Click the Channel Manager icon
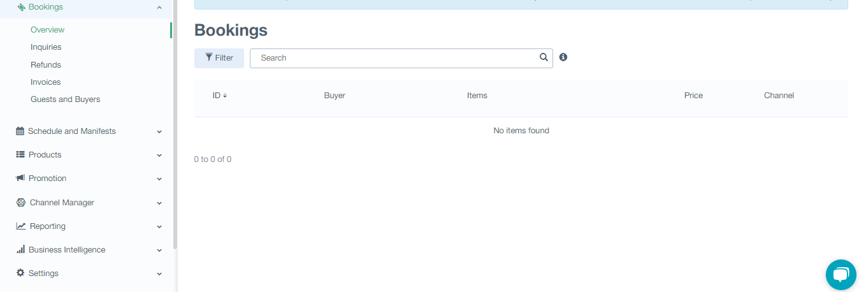 [20, 203]
